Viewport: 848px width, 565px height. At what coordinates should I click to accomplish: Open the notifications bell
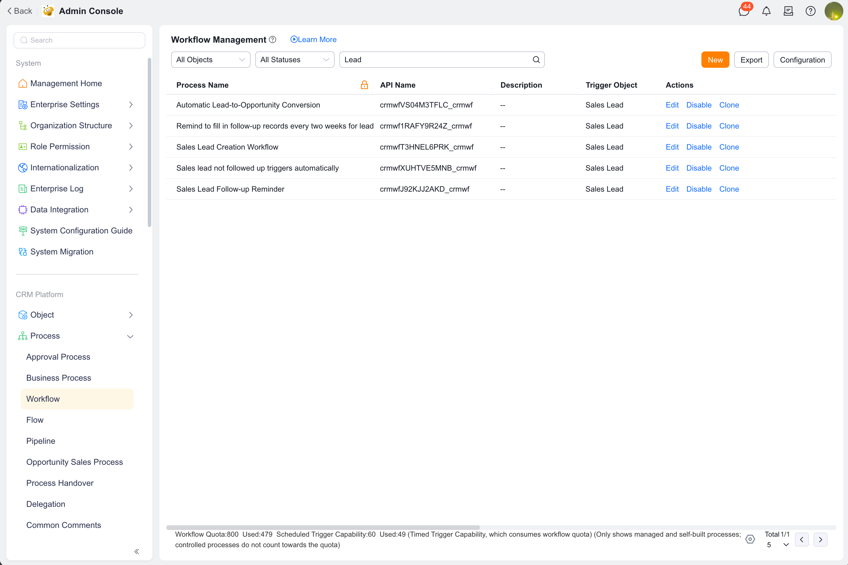coord(766,11)
